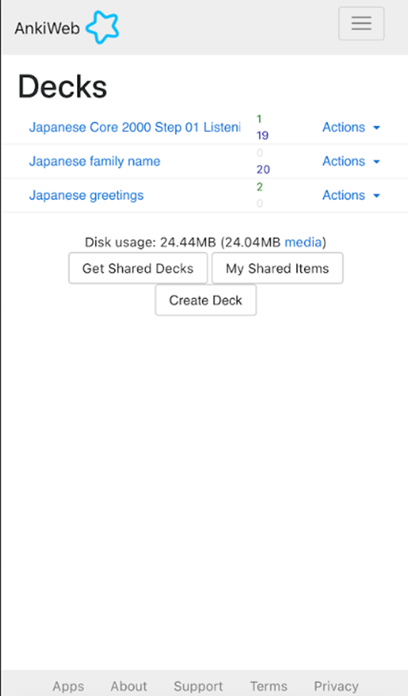Screen dimensions: 408x696
Task: Open the Support footer link
Action: tap(198, 686)
